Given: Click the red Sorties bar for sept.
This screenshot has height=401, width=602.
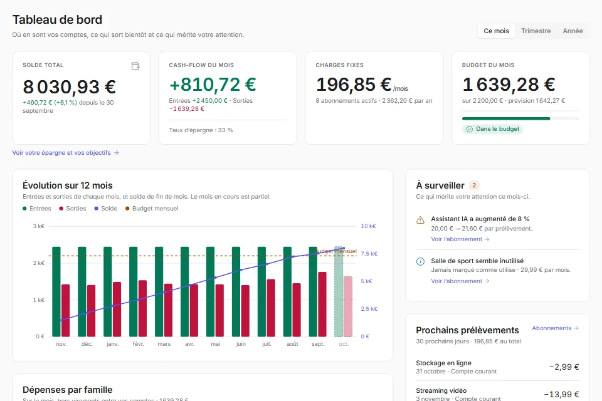Looking at the screenshot, I should click(x=322, y=305).
